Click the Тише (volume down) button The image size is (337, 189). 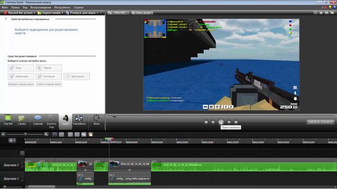tap(21, 68)
